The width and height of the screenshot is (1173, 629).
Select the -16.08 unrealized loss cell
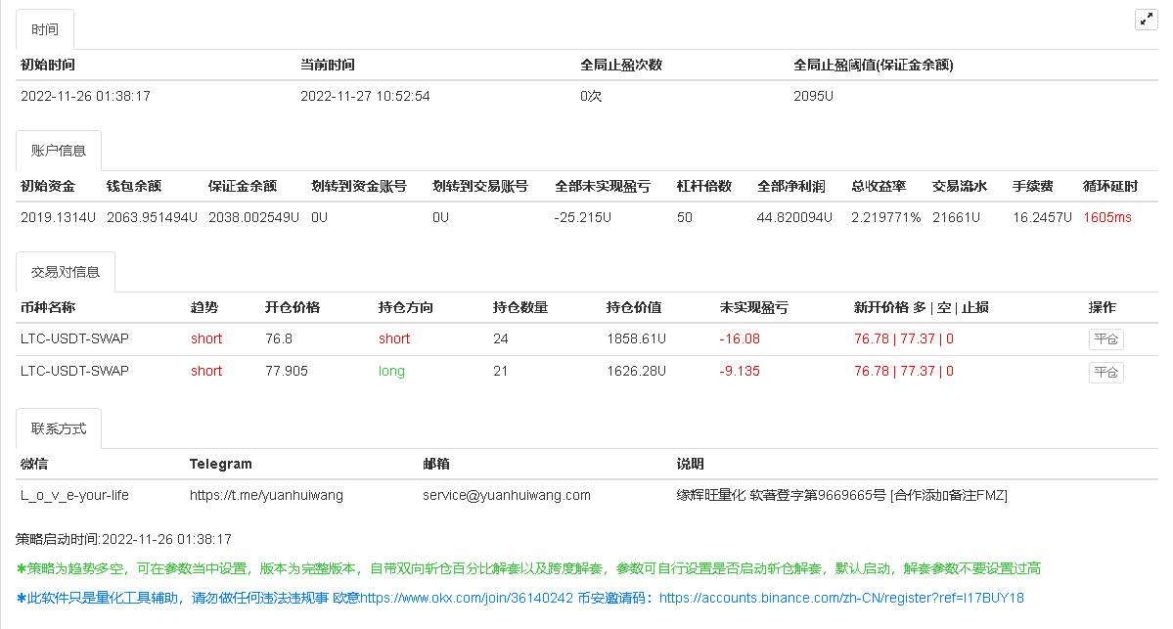click(740, 338)
